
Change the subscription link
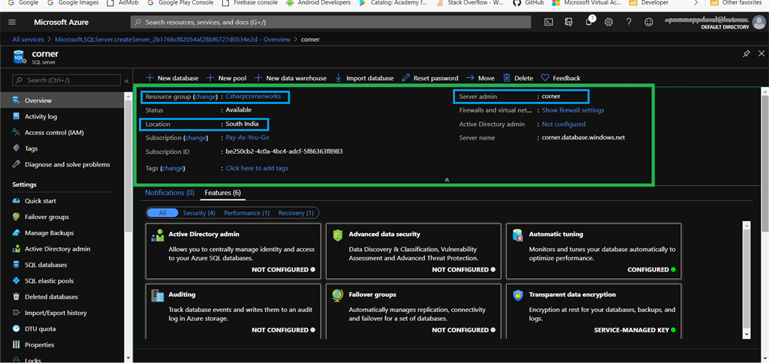[x=196, y=138]
